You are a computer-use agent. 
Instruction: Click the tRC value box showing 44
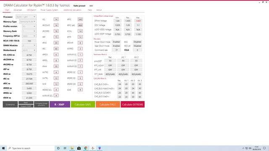coord(56,49)
